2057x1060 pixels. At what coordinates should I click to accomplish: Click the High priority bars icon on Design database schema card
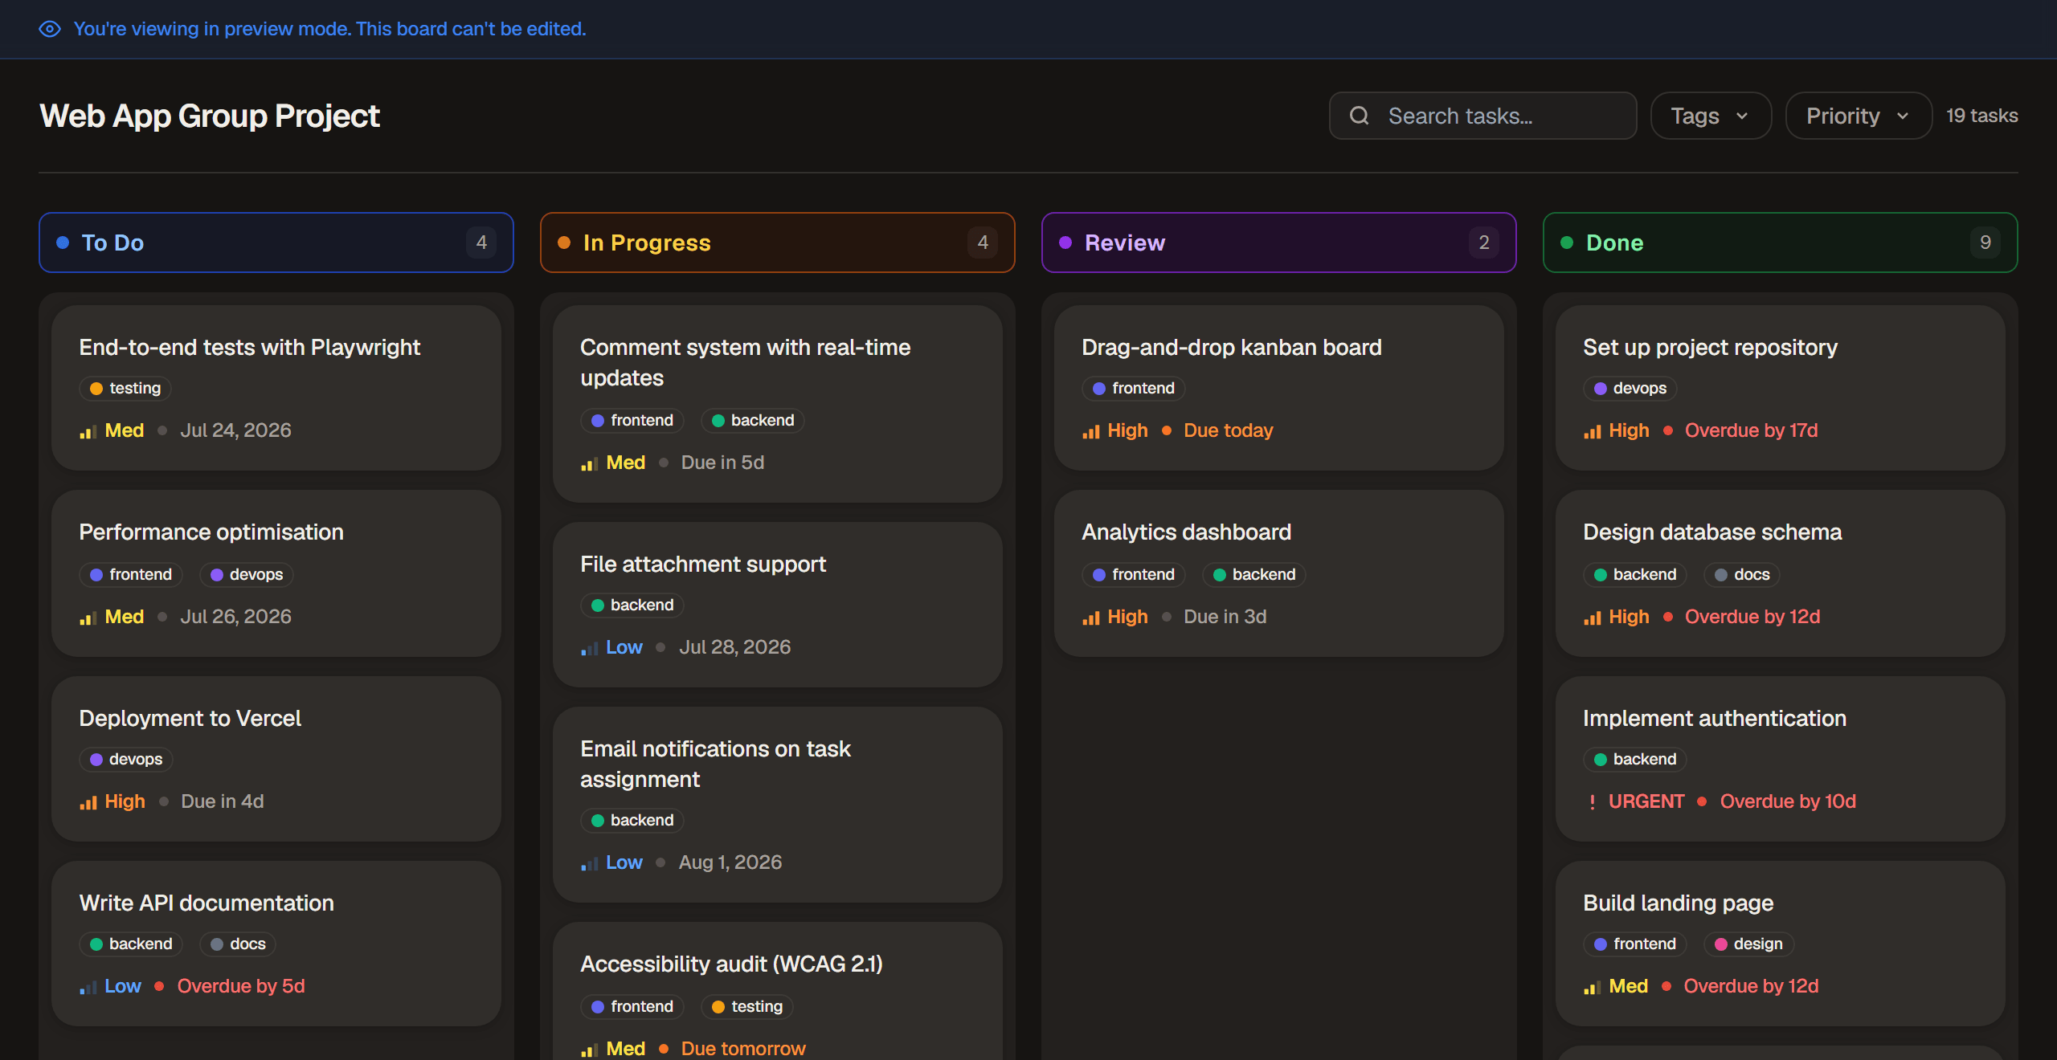[x=1592, y=618]
